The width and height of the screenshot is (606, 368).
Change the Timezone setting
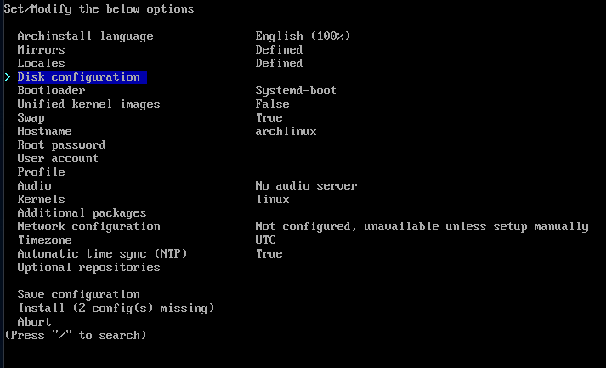point(44,240)
